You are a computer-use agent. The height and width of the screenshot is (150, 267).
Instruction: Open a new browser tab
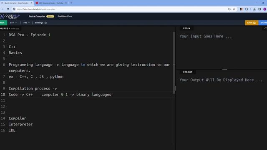pos(71,3)
